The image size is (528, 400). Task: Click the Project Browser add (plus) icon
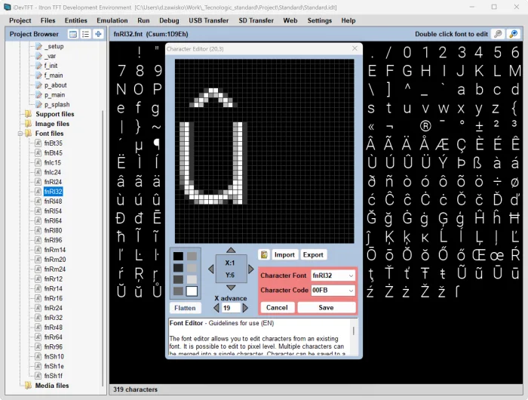(98, 34)
